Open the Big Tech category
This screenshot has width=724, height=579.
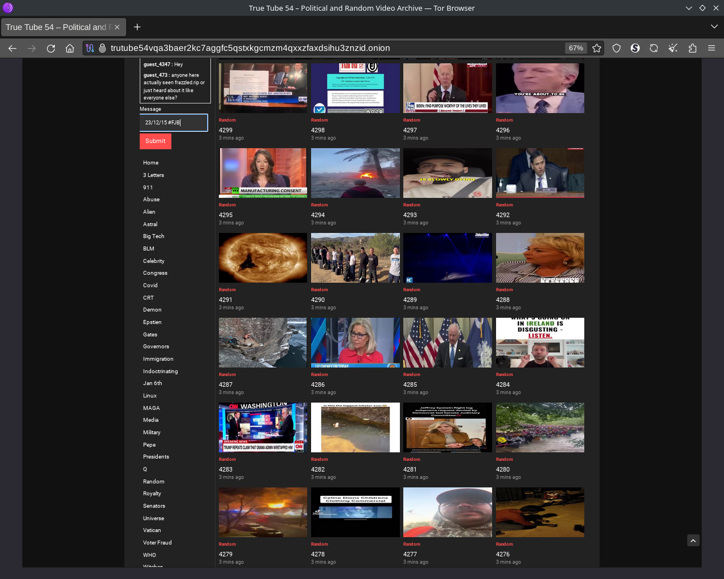tap(154, 236)
